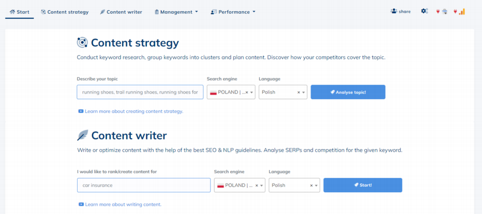The image size is (482, 214).
Task: Expand the Performance dropdown menu
Action: pos(233,12)
